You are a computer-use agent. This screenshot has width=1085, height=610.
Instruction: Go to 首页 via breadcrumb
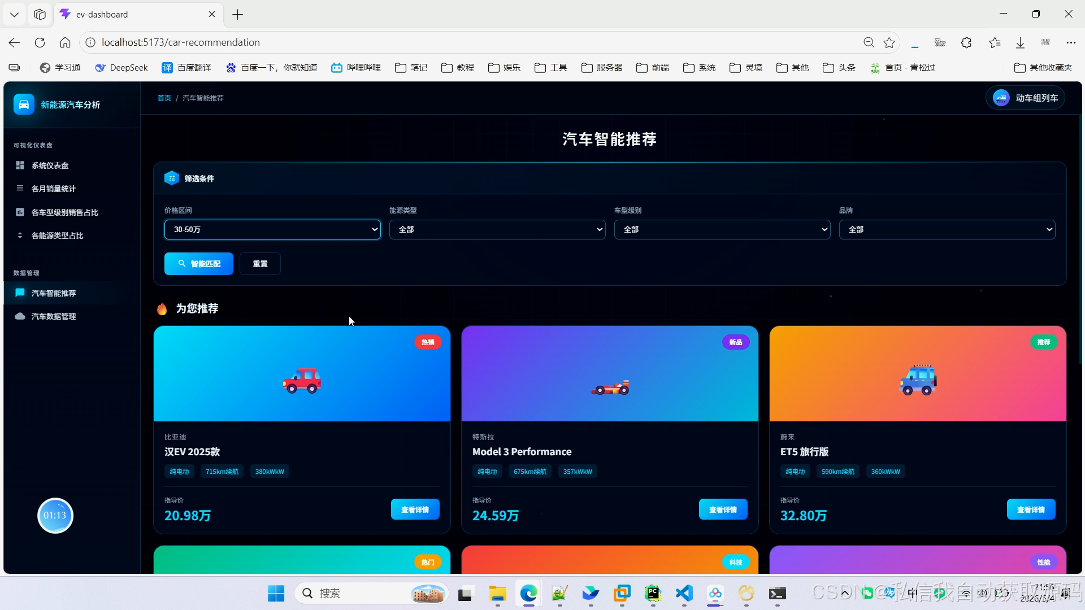[x=164, y=98]
